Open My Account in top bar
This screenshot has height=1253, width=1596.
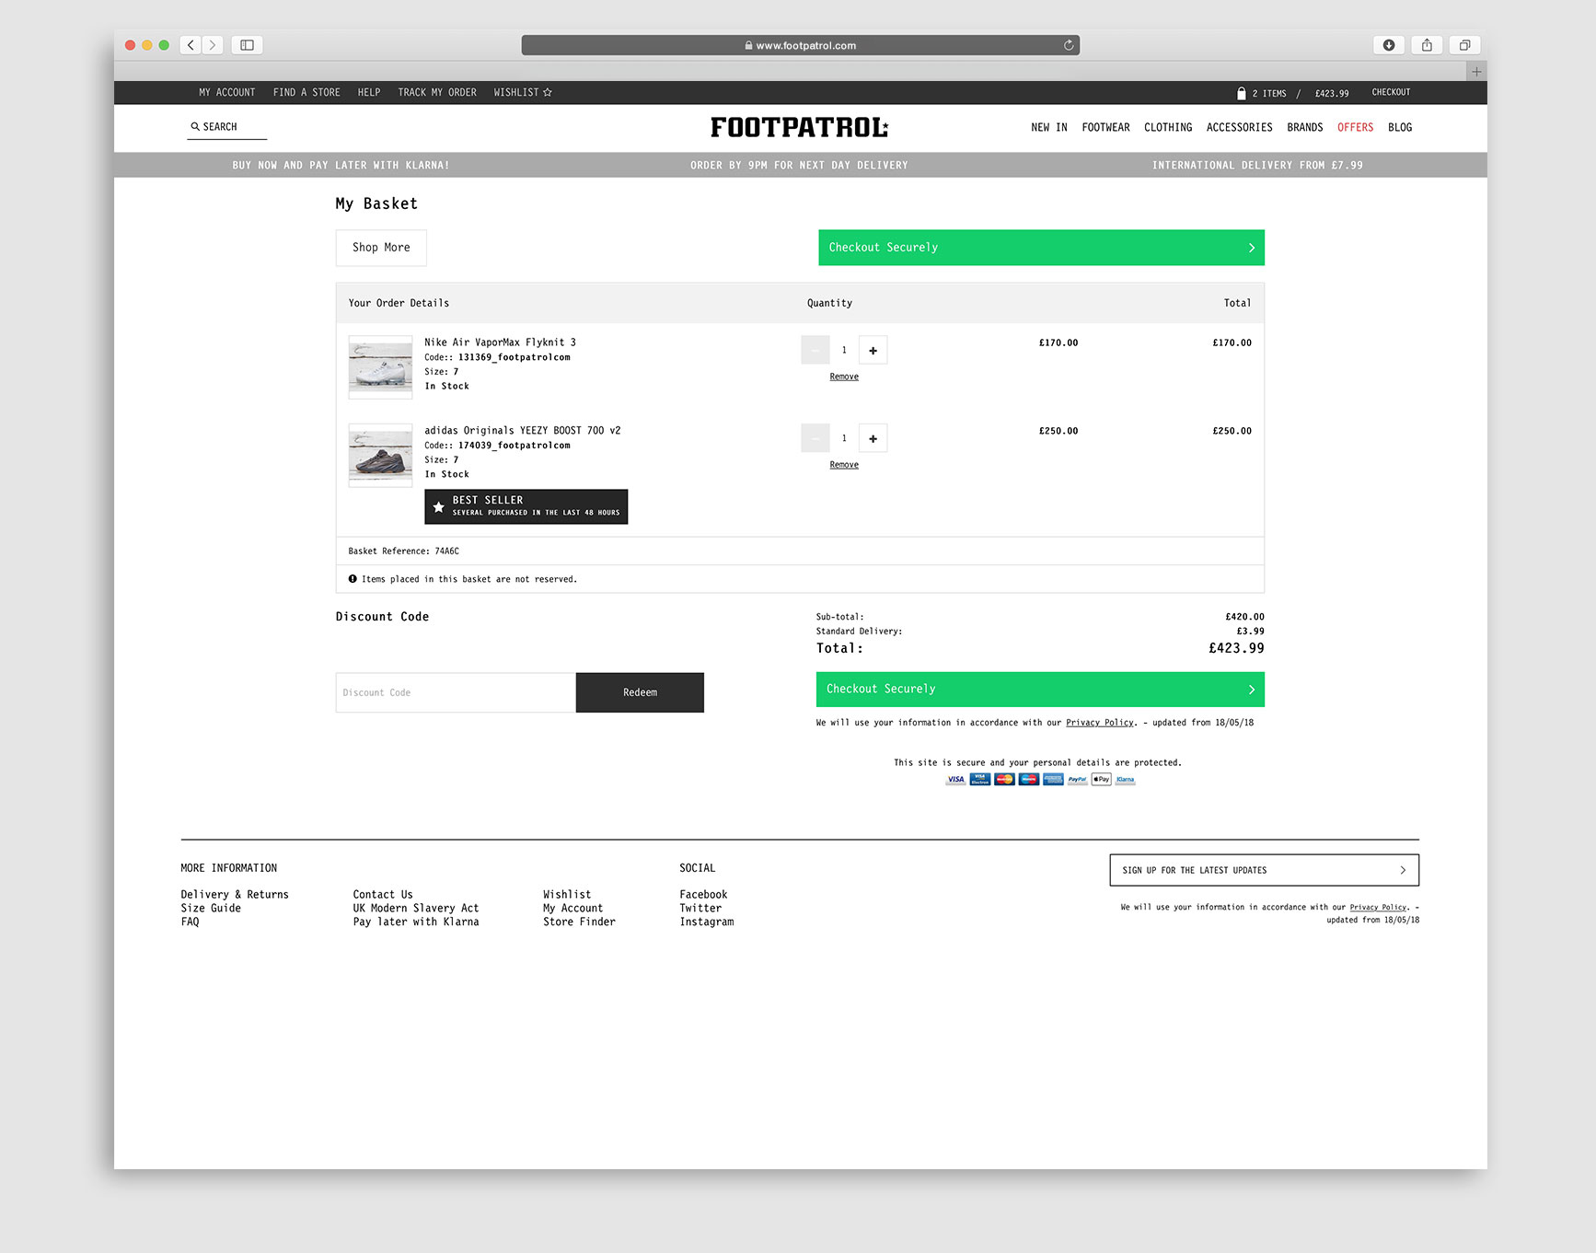pos(227,93)
